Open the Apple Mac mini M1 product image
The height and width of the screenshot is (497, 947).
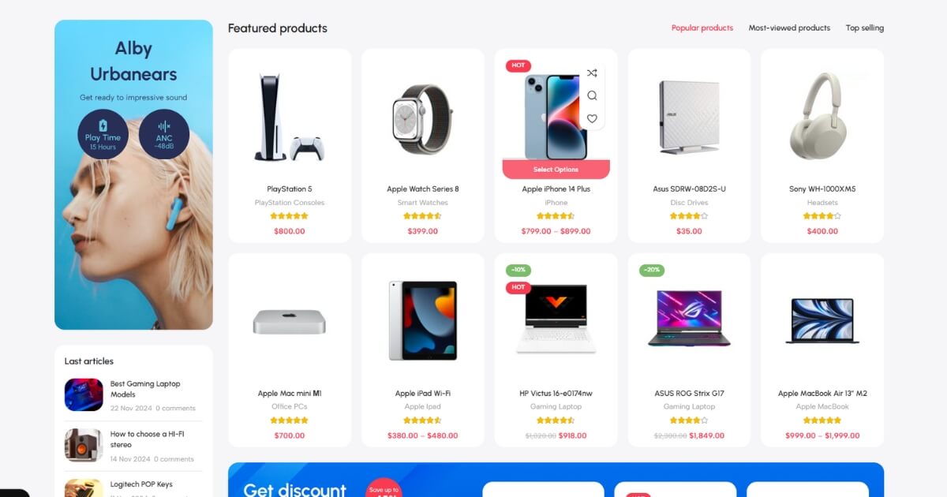[290, 321]
